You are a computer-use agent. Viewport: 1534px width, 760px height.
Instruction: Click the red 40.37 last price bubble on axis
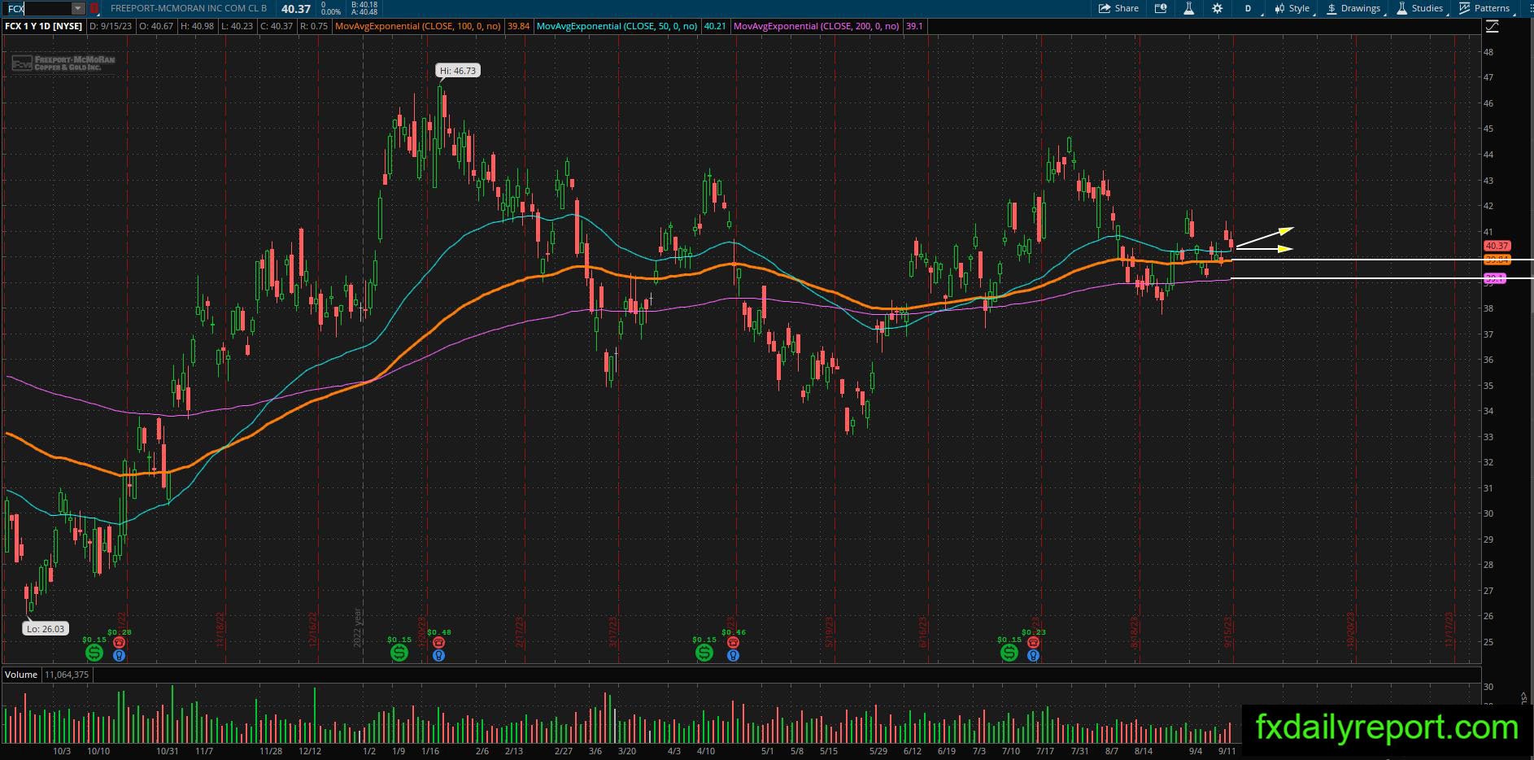click(1497, 246)
